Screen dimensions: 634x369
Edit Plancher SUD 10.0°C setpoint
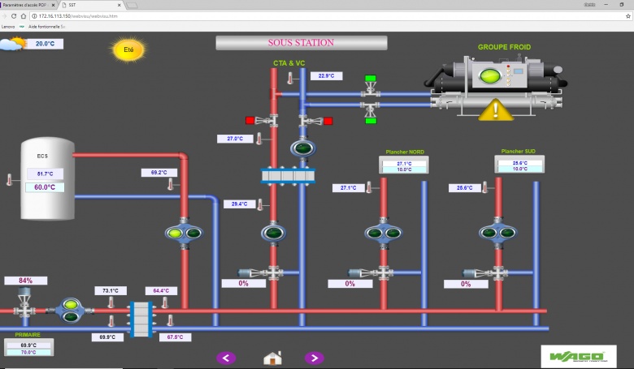520,169
